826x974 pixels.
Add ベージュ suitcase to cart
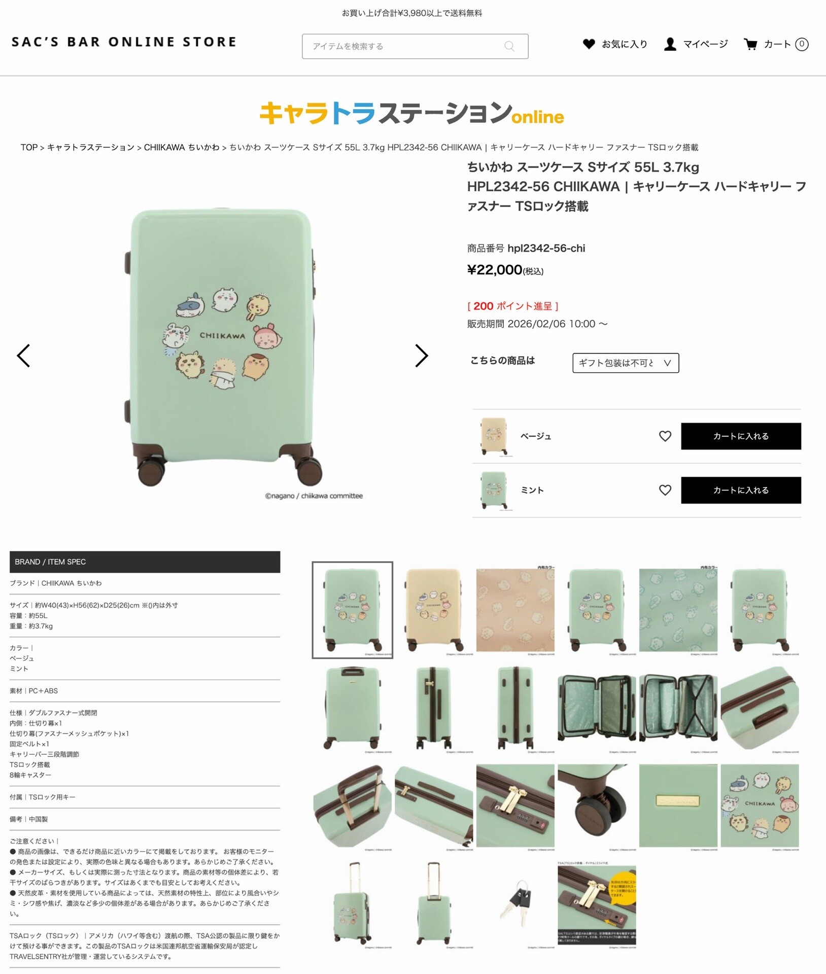tap(741, 436)
